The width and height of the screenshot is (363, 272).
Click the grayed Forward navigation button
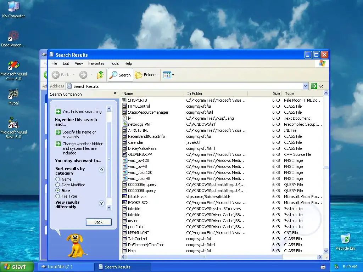click(83, 75)
